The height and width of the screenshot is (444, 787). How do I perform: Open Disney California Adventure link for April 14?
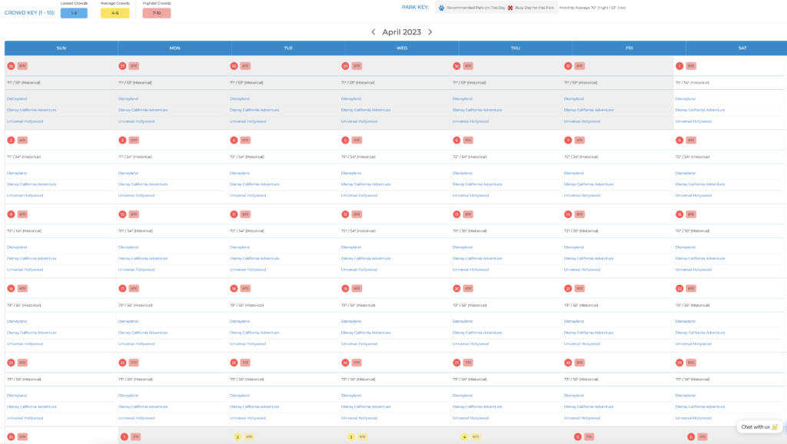pos(588,258)
